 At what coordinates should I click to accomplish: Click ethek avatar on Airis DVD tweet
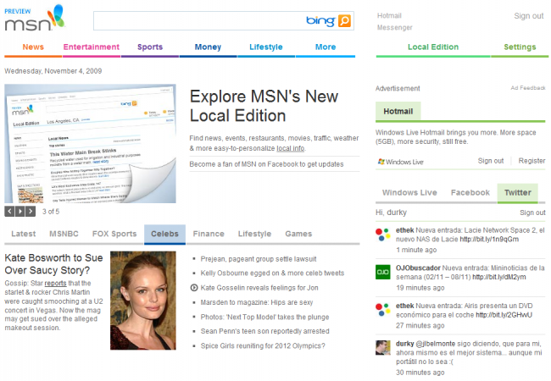382,310
